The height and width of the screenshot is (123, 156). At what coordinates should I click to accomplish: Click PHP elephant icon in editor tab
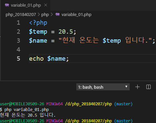point(7,5)
